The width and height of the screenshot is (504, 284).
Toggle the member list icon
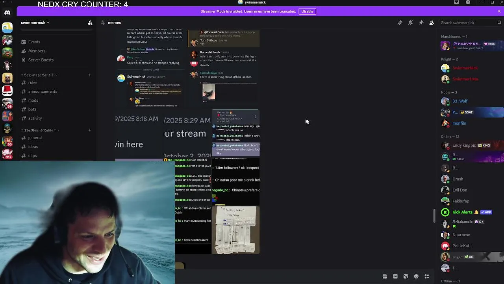(432, 22)
